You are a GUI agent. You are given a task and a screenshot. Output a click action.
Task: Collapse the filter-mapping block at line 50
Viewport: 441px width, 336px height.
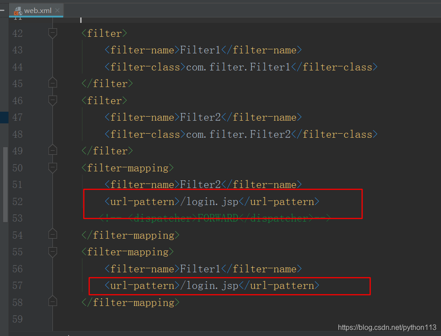52,168
